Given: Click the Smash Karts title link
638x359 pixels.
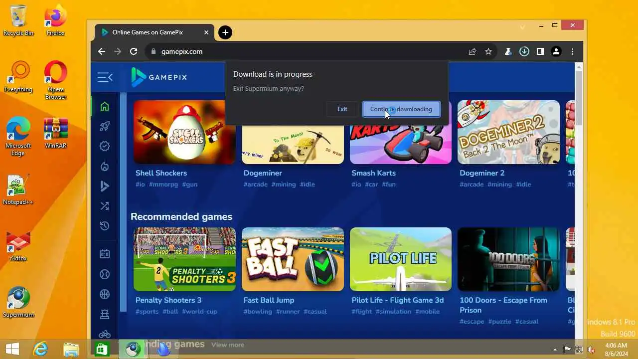Looking at the screenshot, I should tap(373, 173).
